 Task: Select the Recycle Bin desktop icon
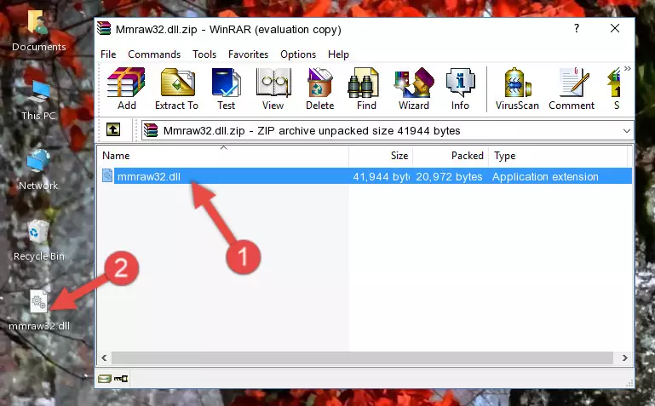point(39,240)
